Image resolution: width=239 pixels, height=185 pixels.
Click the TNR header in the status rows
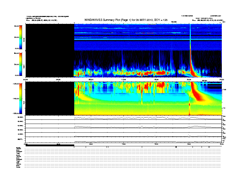[18, 163]
